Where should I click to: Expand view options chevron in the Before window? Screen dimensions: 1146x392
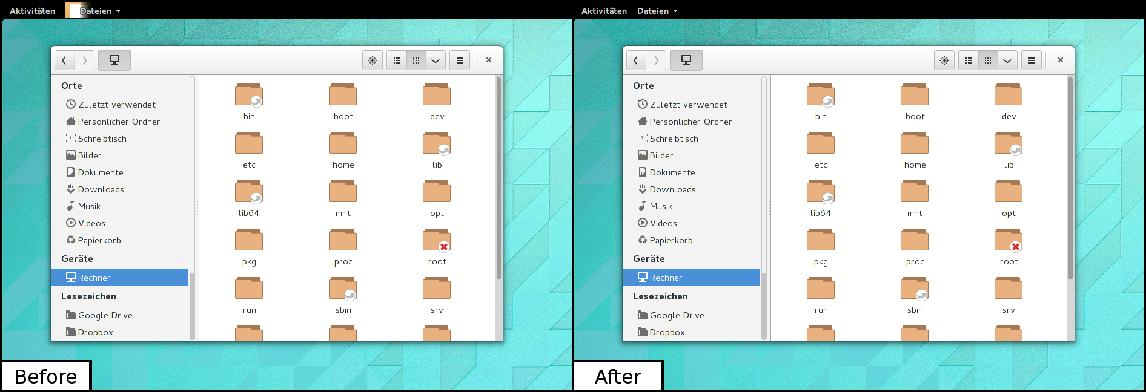tap(436, 60)
